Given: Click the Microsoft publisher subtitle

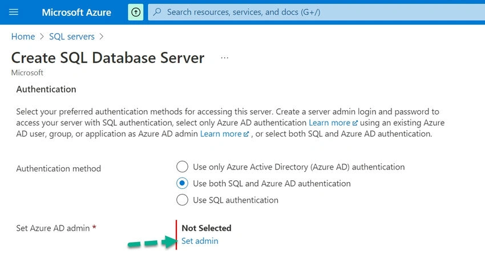Looking at the screenshot, I should [x=27, y=72].
